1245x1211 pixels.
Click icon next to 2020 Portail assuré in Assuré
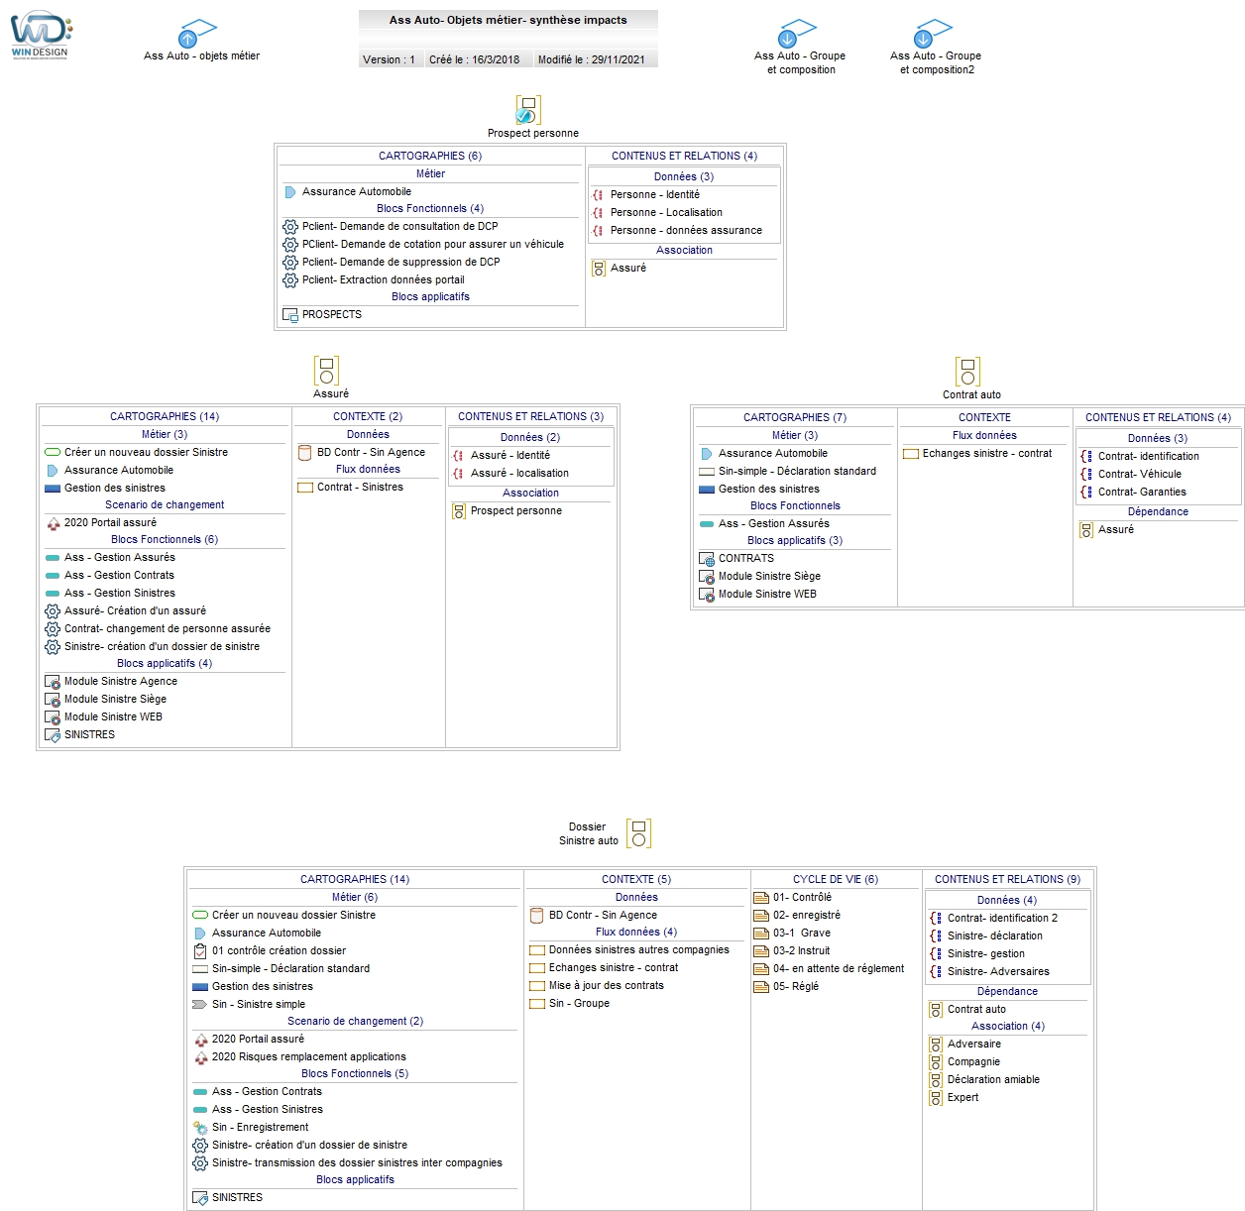point(54,523)
